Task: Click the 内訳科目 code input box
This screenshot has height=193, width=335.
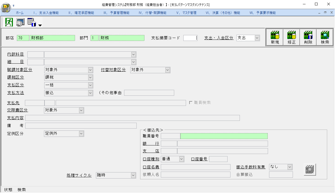Action: (x=36, y=55)
